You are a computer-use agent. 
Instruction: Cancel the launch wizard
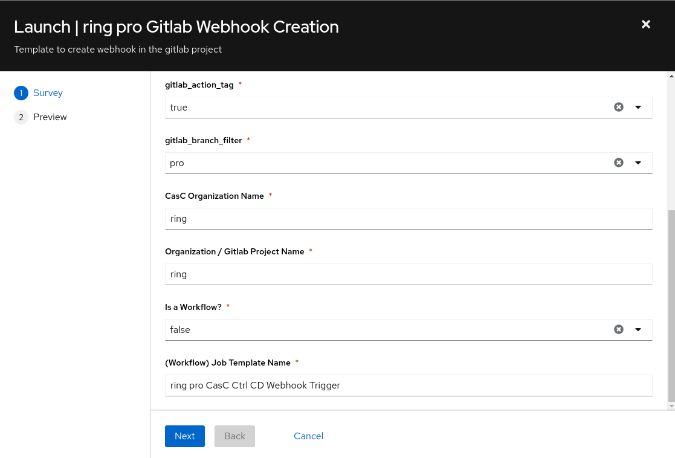click(308, 436)
